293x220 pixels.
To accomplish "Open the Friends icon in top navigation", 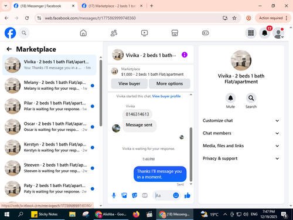I will tap(114, 33).
